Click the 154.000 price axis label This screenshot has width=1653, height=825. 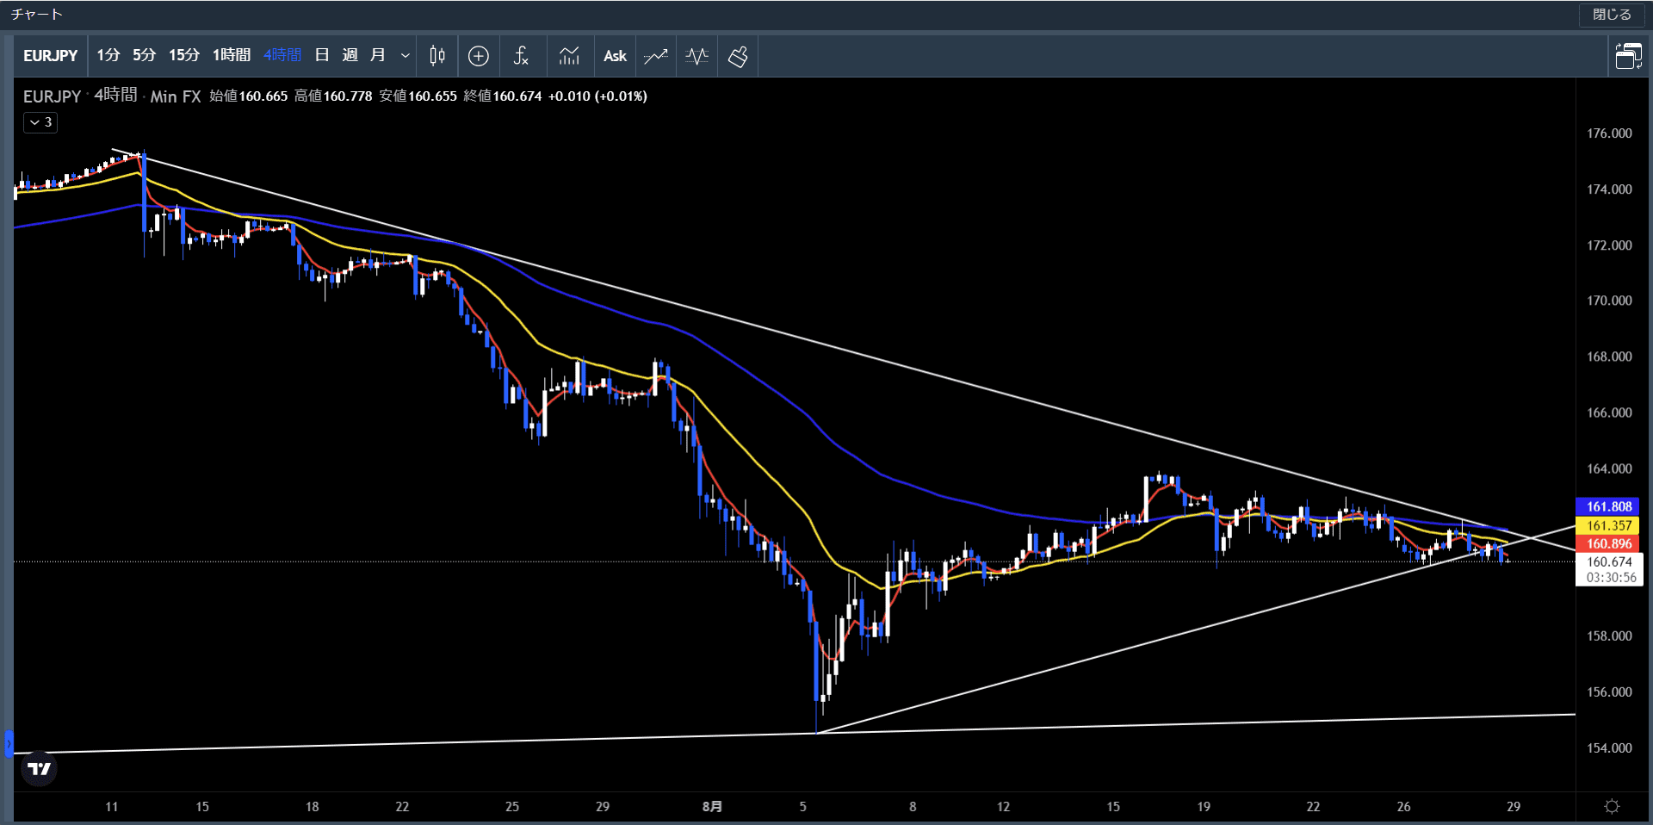[x=1609, y=748]
